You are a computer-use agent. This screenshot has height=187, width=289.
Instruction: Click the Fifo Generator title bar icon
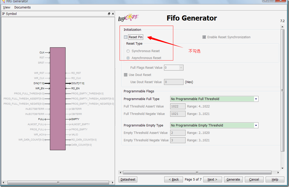pos(3,1)
